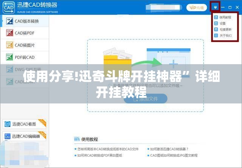Click the CAD转图片 orange icon
Viewport: 242px width, 168px height.
(9, 45)
